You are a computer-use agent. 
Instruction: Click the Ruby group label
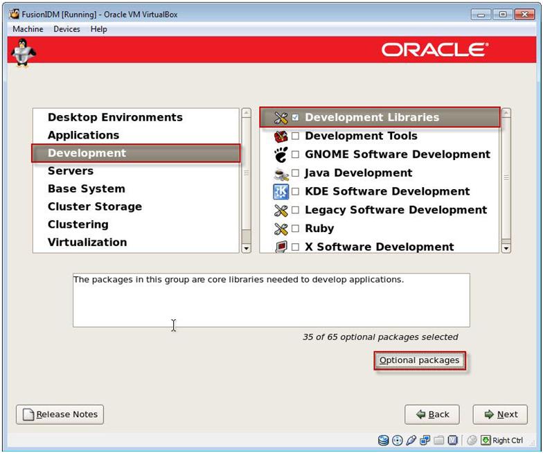pos(319,229)
